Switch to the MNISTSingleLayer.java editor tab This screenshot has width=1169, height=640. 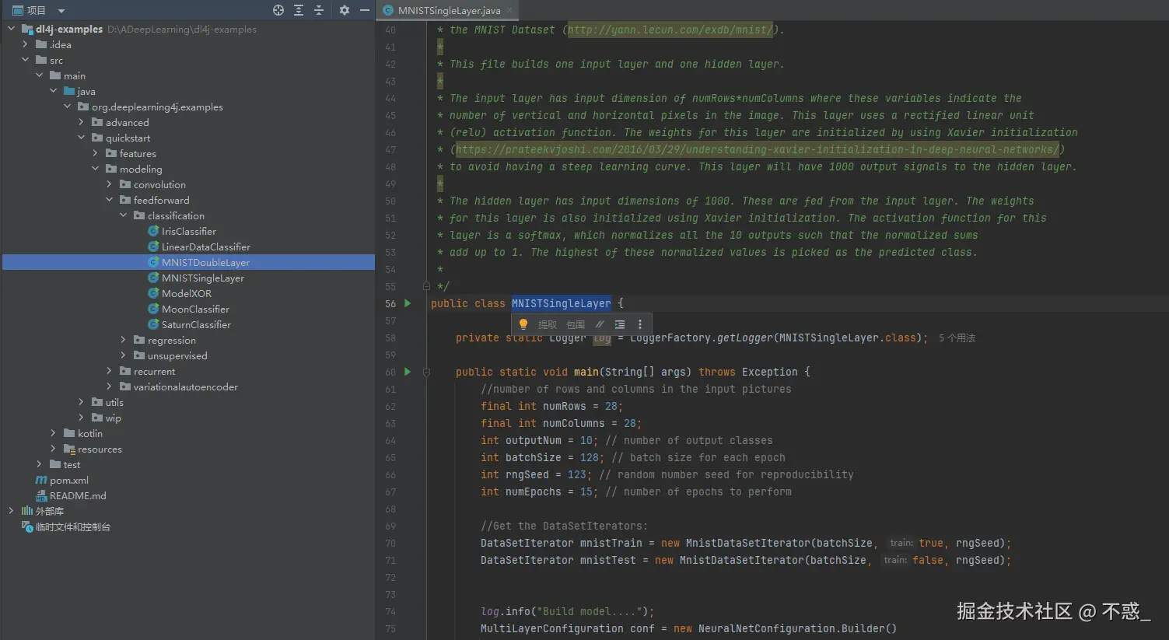coord(449,10)
